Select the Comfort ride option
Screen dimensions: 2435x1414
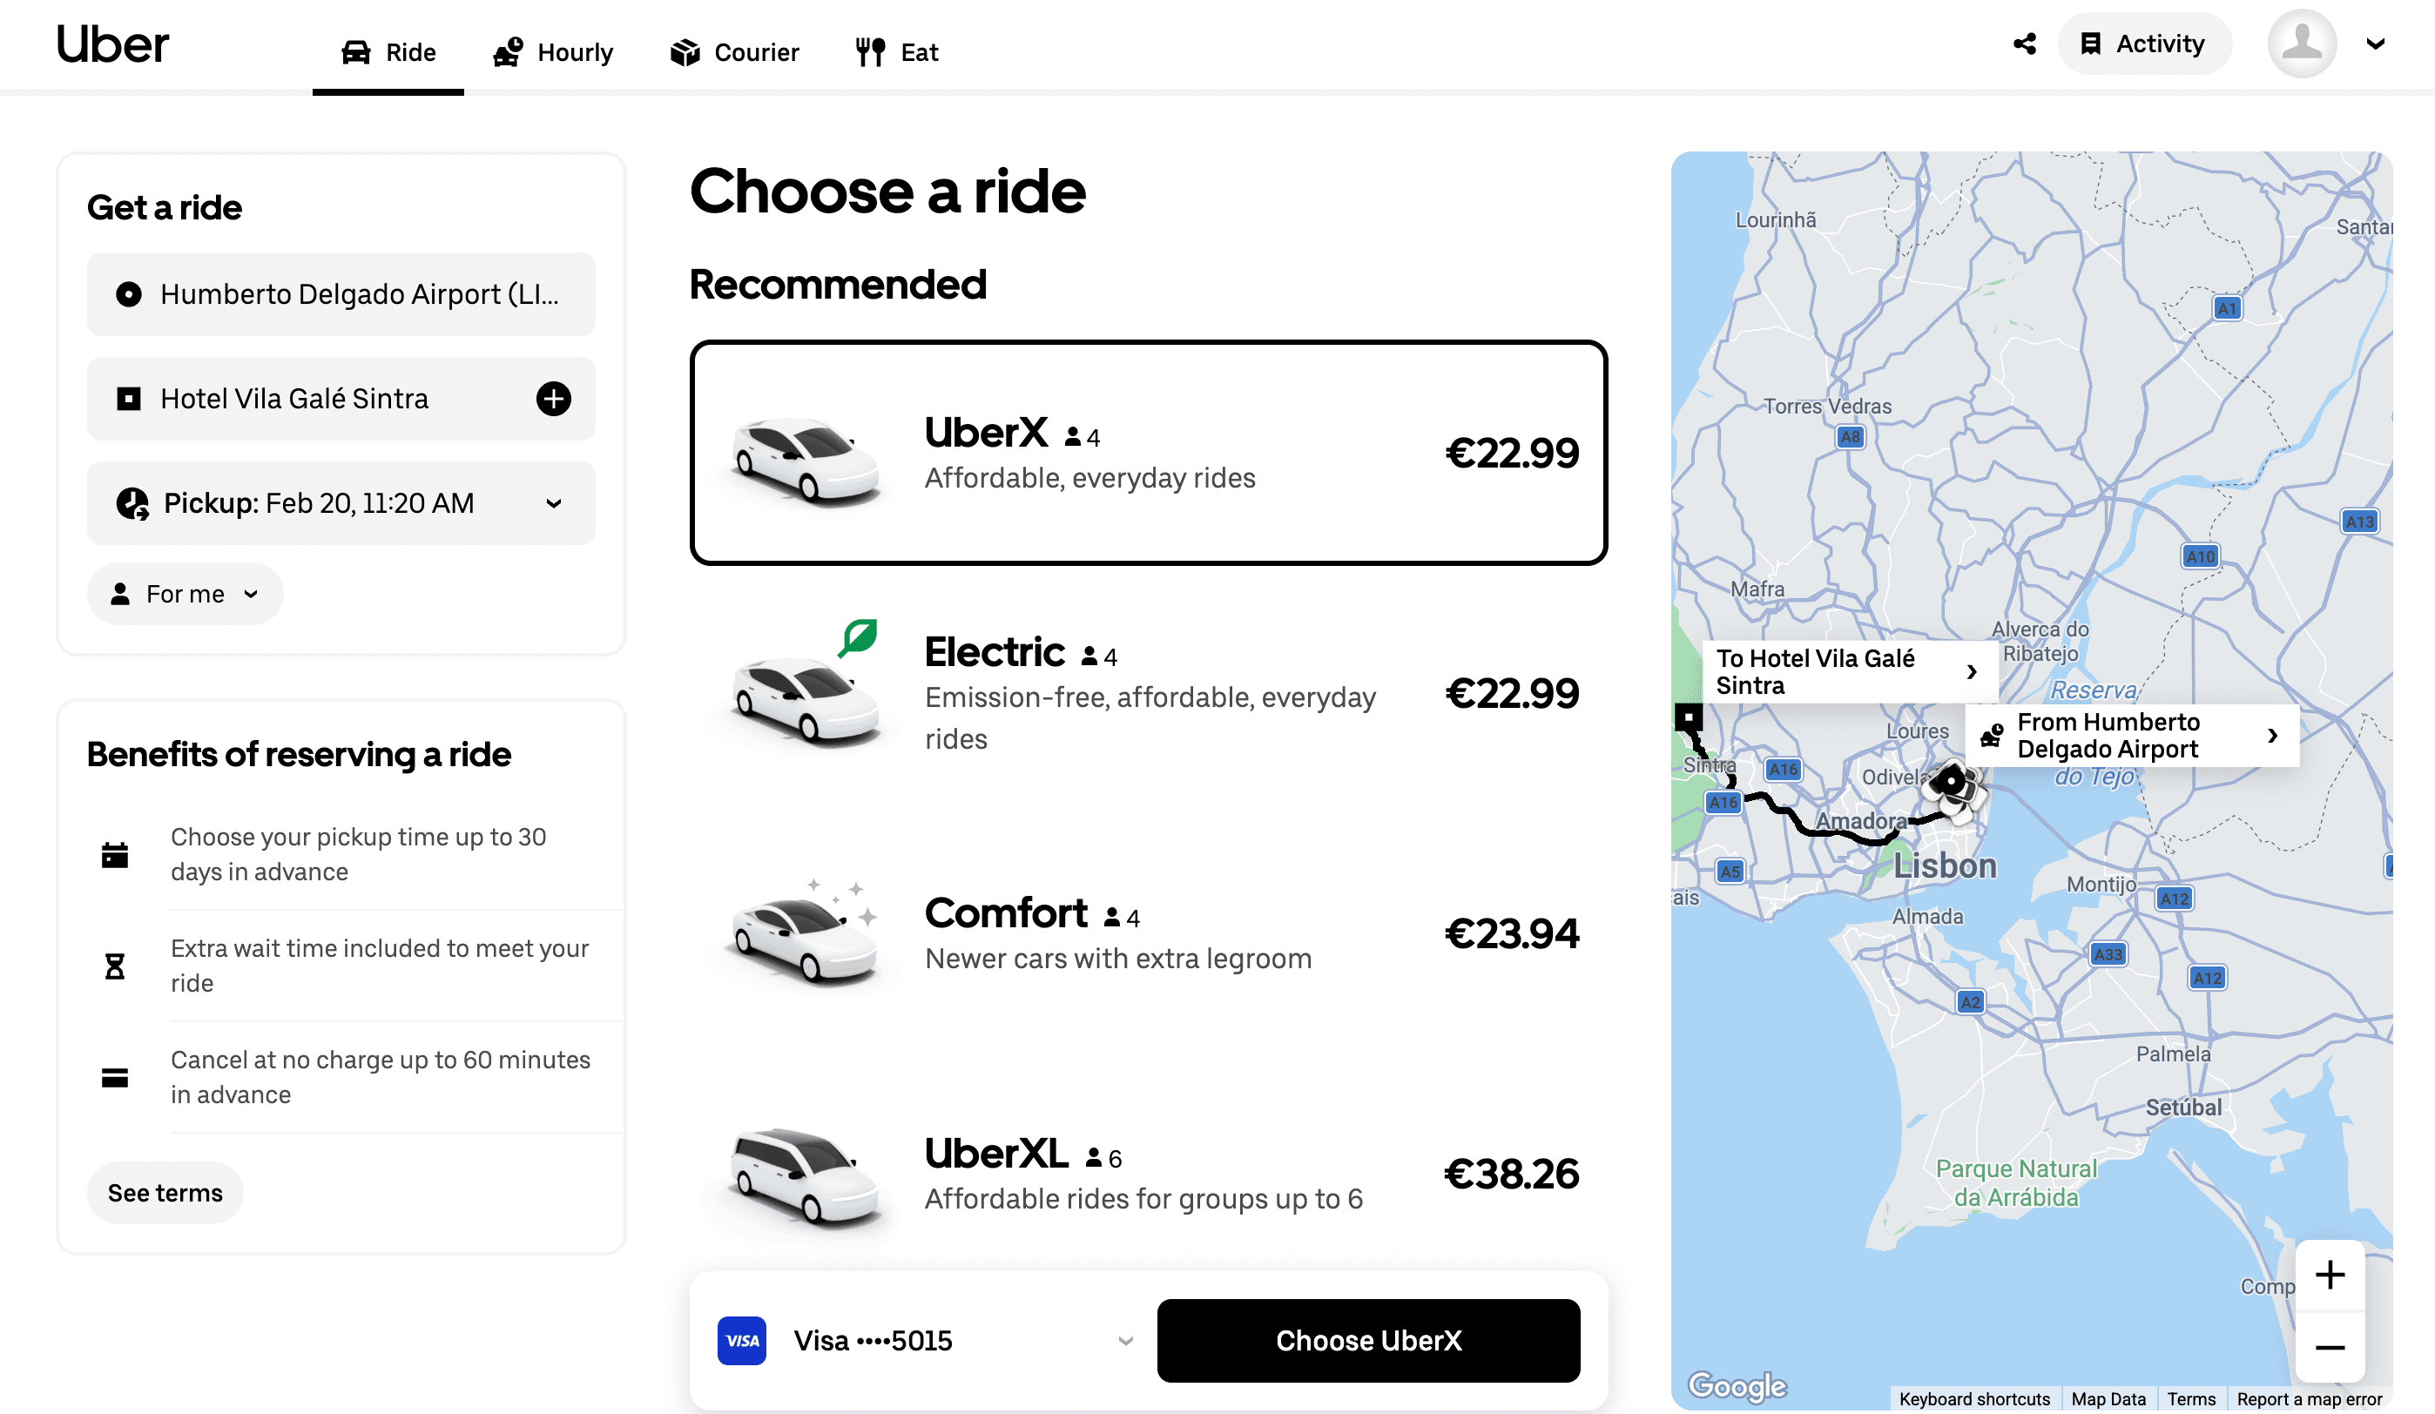pos(1148,933)
